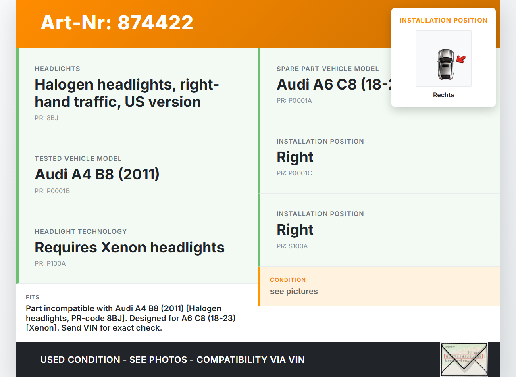Screen dimensions: 516x377
Task: Click the "Headlight Technology" label
Action: click(x=81, y=232)
